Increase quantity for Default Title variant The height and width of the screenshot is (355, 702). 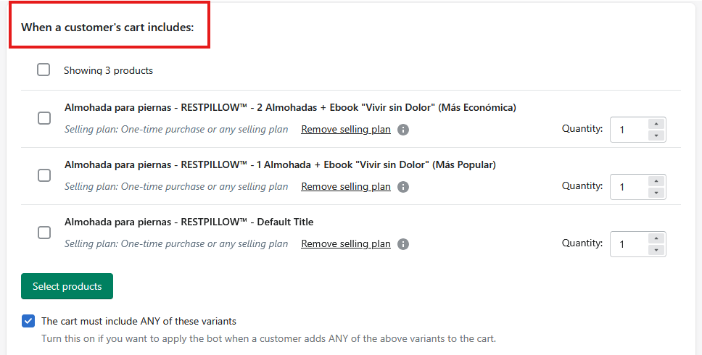coord(656,238)
